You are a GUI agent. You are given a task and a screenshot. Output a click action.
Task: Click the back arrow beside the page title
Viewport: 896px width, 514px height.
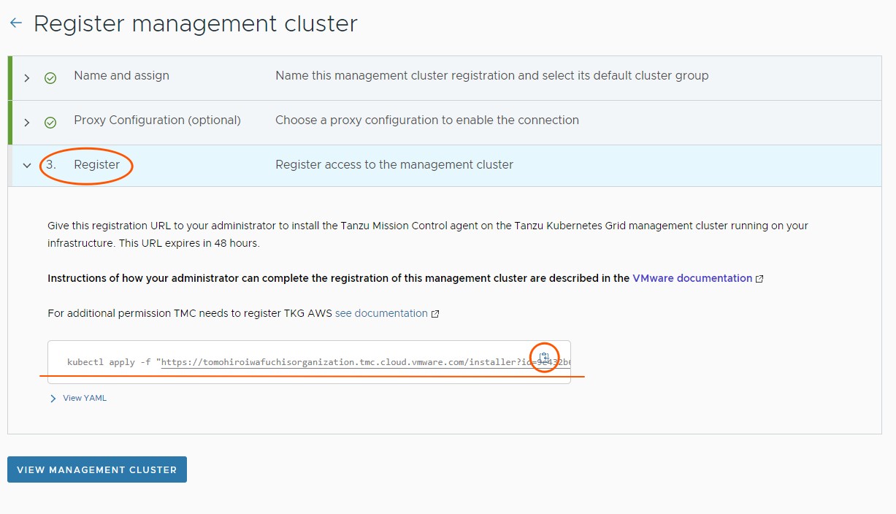16,23
